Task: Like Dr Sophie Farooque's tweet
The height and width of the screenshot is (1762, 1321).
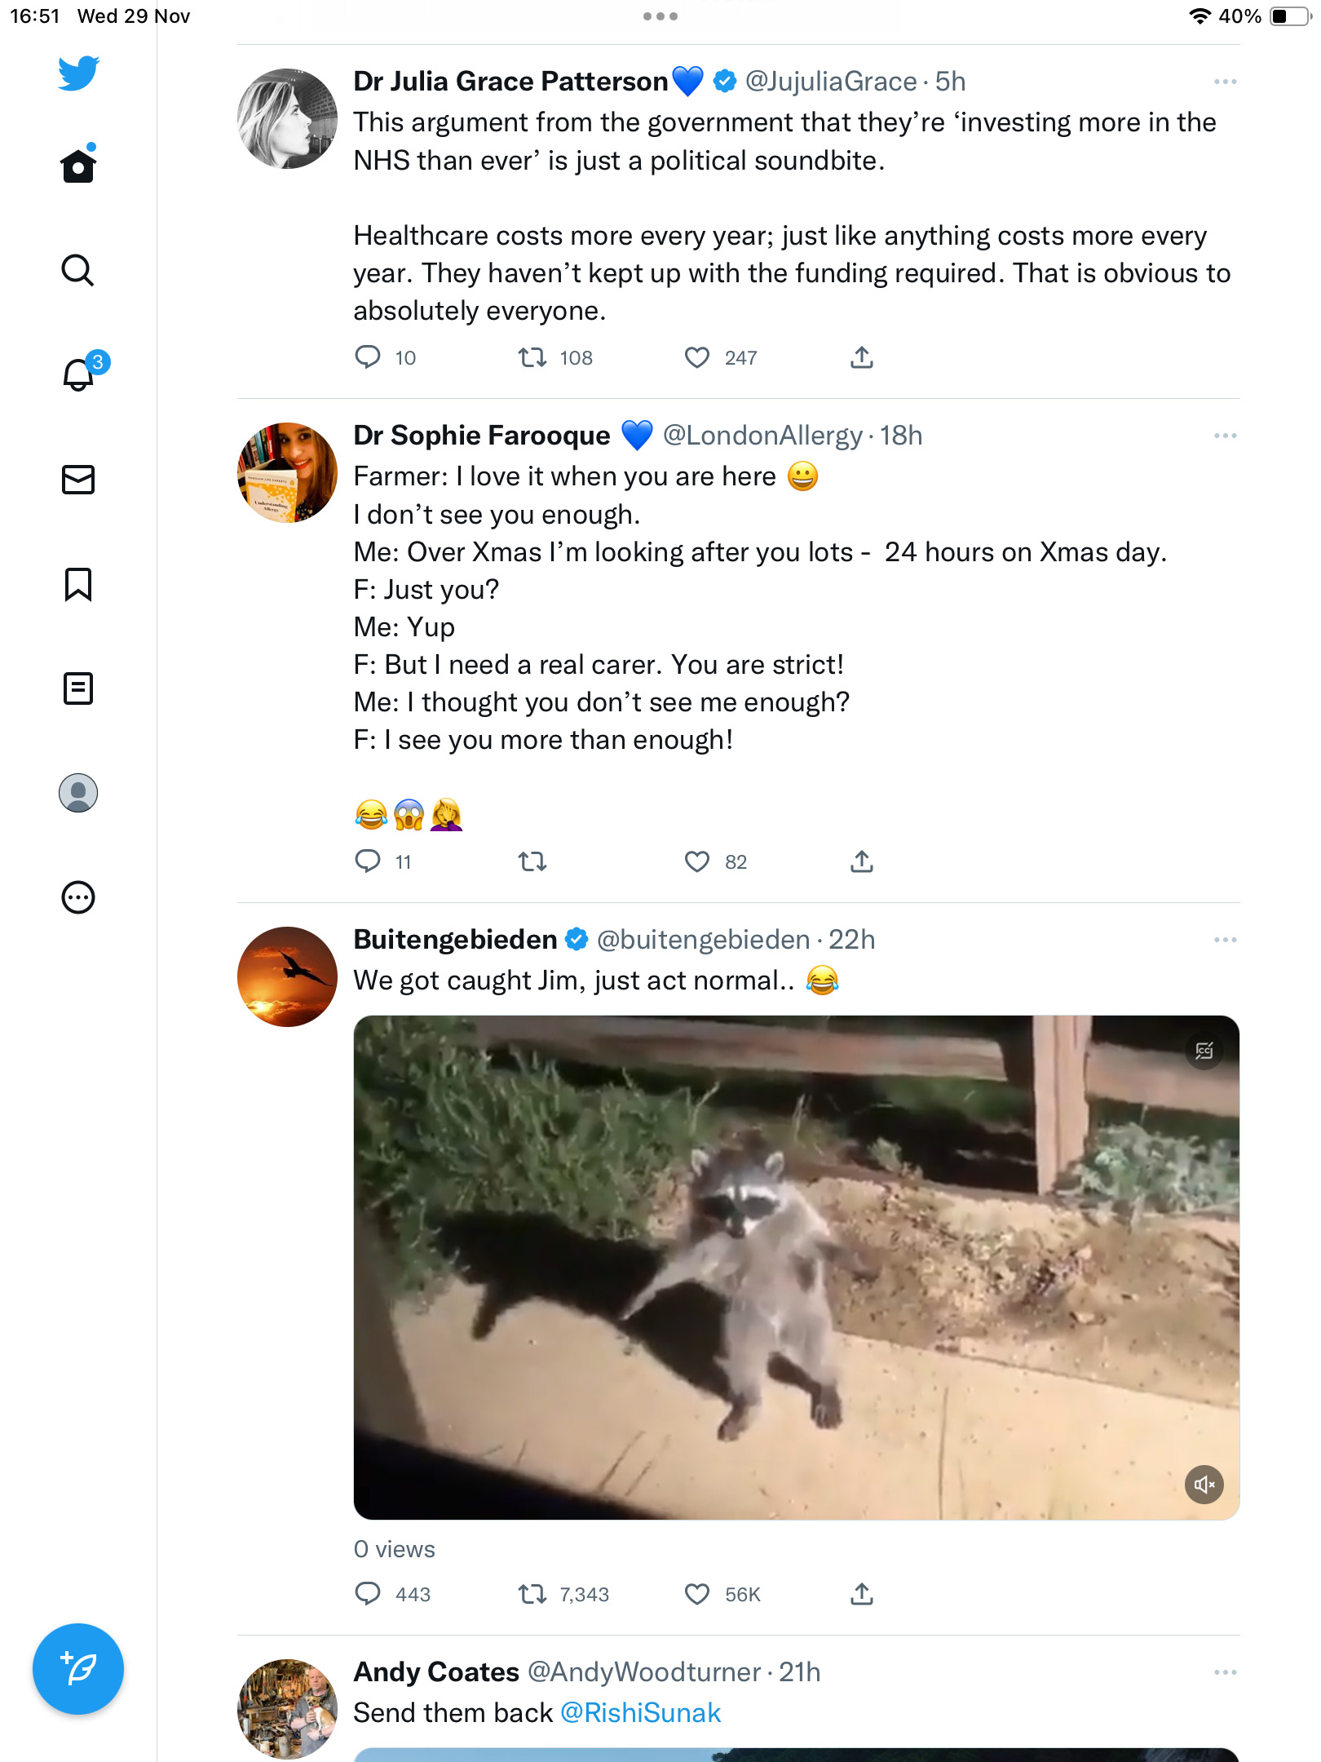Action: pyautogui.click(x=696, y=861)
